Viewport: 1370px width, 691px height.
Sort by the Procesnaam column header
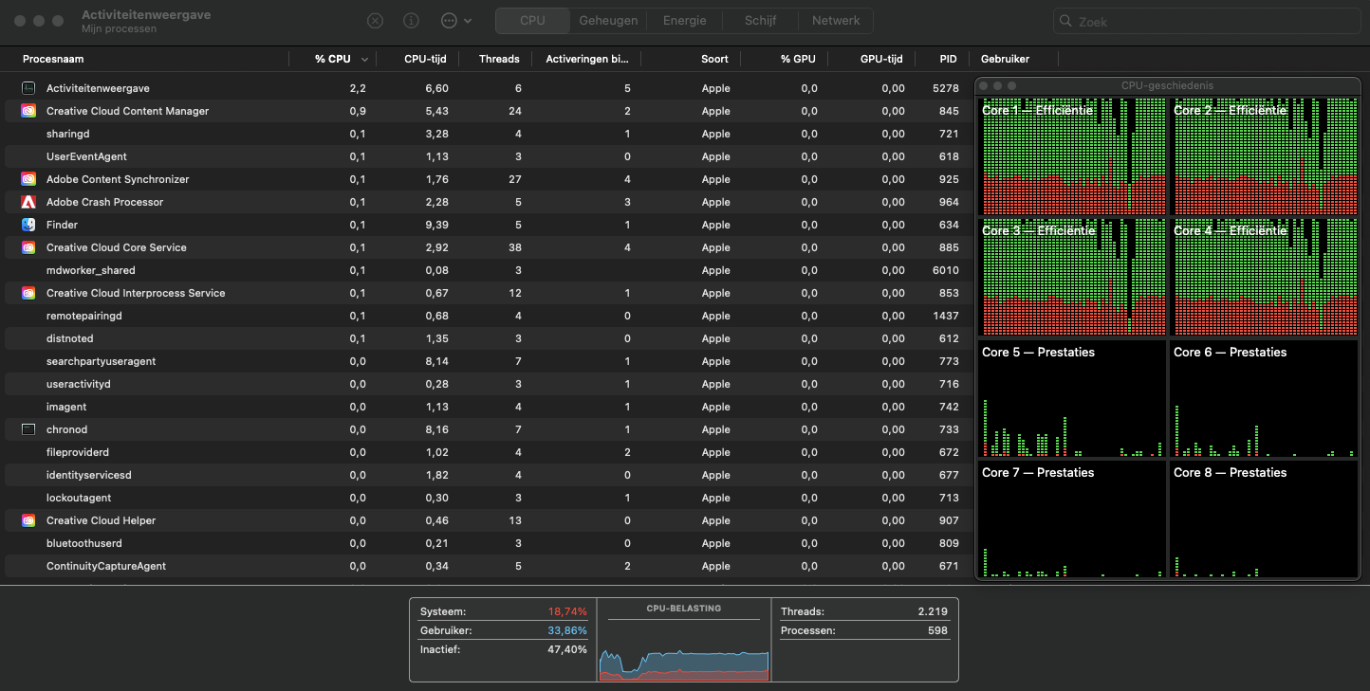pos(53,59)
